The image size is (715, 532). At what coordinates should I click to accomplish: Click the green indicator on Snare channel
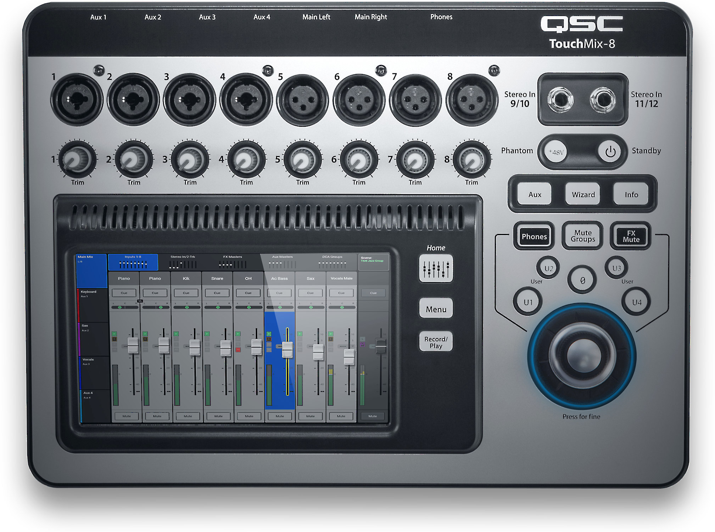[207, 334]
